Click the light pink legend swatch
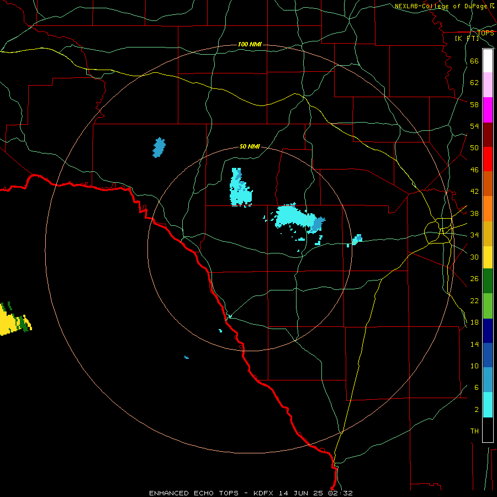This screenshot has height=497, width=497. [488, 85]
